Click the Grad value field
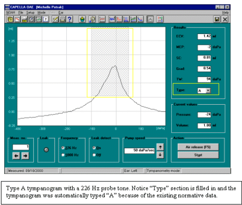This screenshot has height=205, width=242. point(204,68)
